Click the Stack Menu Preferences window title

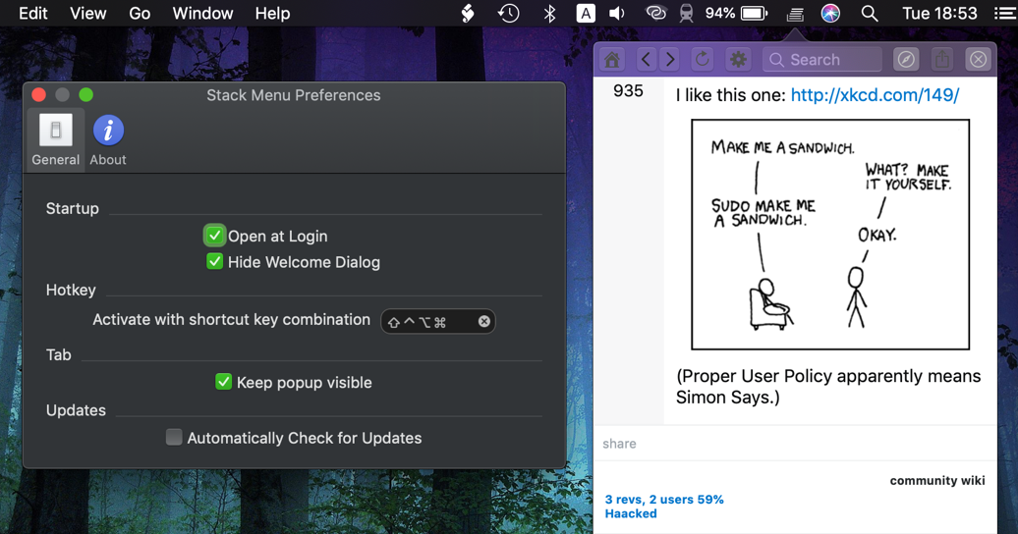294,95
